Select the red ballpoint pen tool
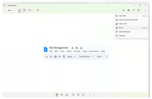Screen dimensions: 152x99 click(x=57, y=95)
